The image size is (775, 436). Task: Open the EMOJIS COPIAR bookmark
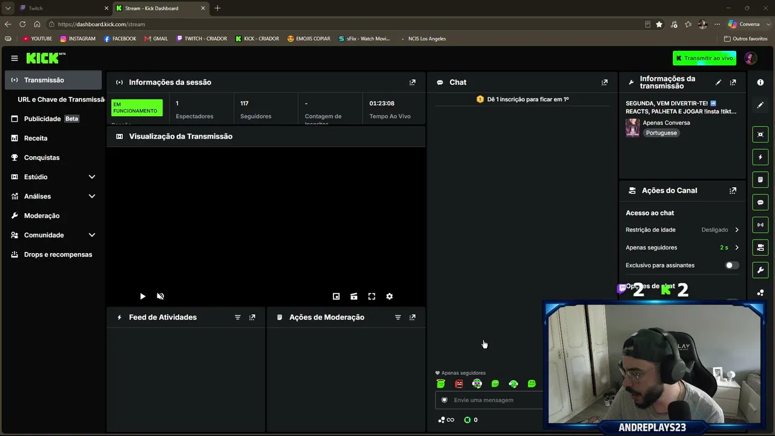tap(309, 39)
